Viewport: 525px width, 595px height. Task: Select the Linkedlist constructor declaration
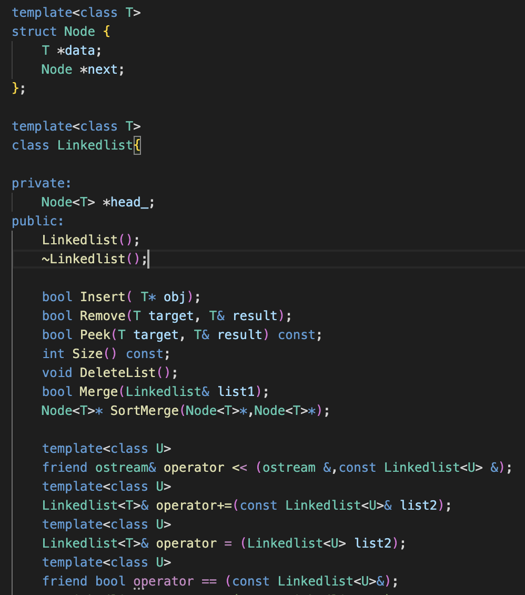[87, 240]
